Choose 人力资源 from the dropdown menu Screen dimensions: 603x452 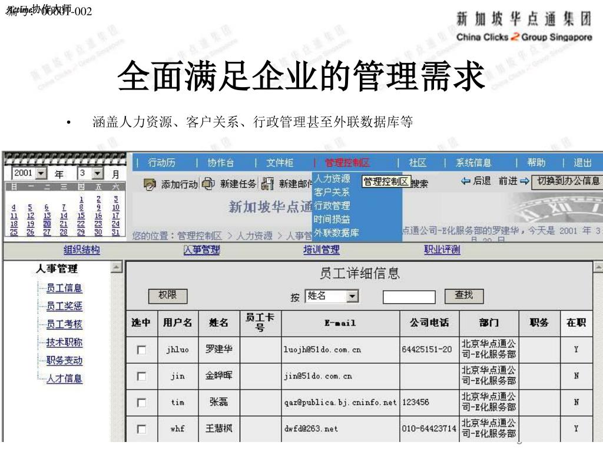click(332, 179)
